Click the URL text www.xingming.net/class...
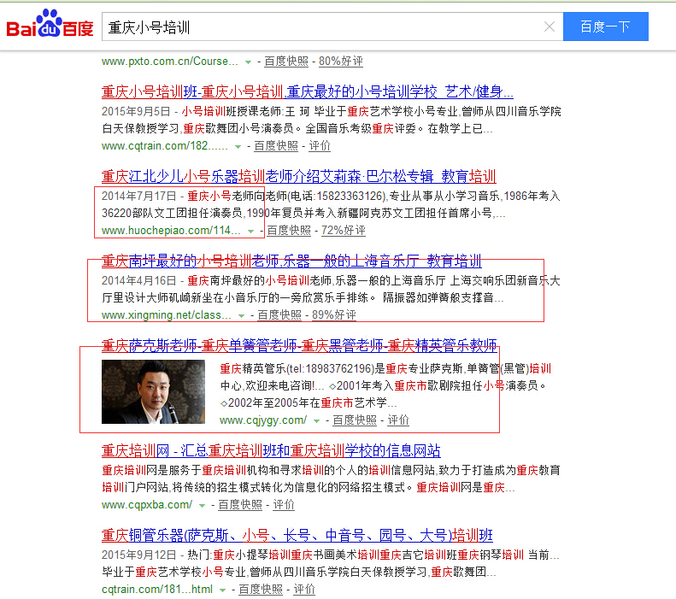Image resolution: width=676 pixels, height=599 pixels. [x=166, y=315]
